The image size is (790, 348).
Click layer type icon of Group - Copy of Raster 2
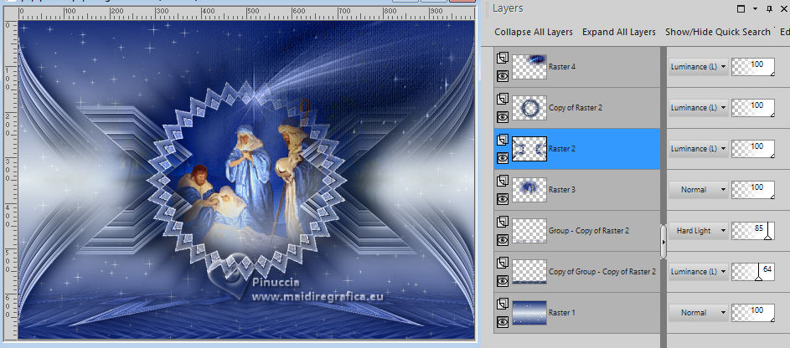(503, 223)
